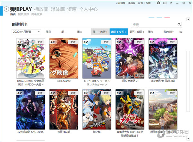
Task: Switch to the 播放器 section
Action: point(41,9)
